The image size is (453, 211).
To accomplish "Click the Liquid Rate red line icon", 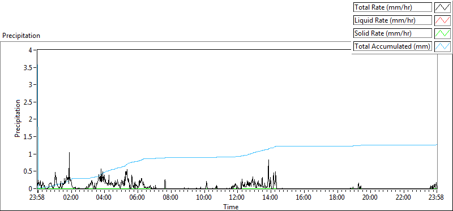I will click(x=443, y=20).
